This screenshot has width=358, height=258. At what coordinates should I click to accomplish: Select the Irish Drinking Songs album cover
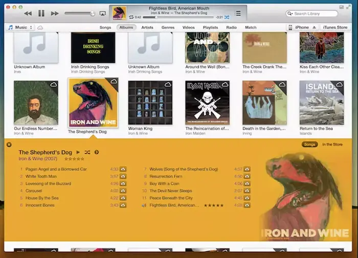93,47
